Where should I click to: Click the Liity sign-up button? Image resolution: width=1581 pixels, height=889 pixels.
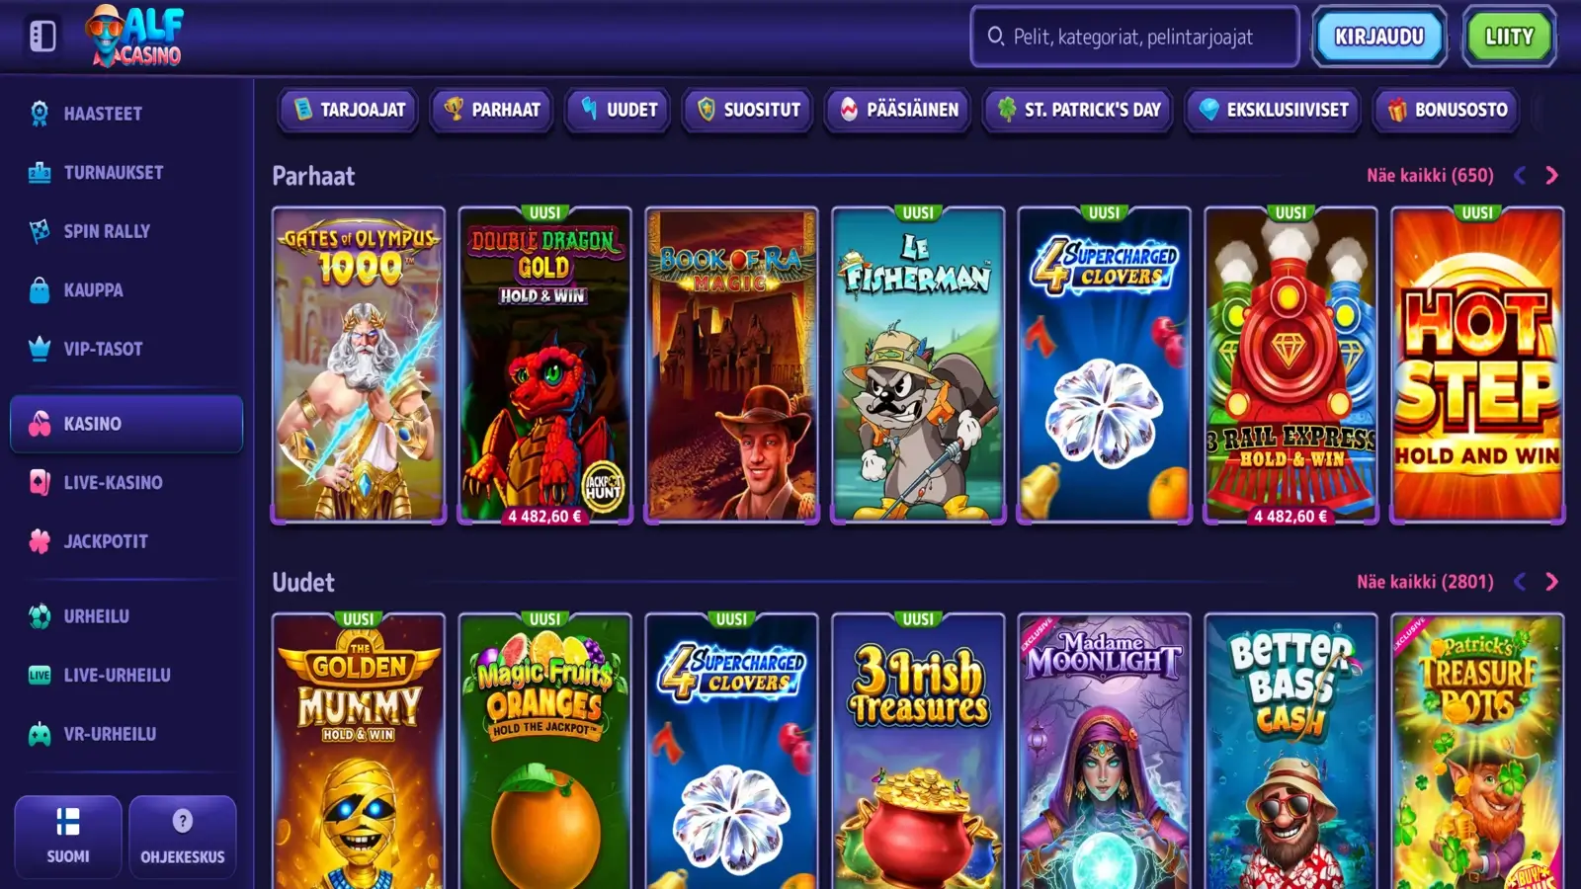[1509, 37]
